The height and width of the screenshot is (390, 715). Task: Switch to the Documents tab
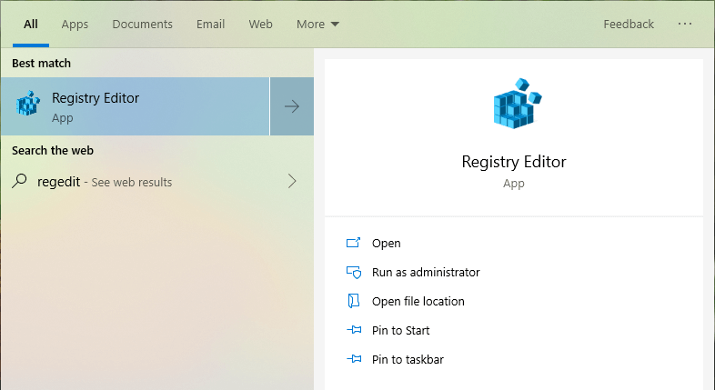click(x=142, y=25)
